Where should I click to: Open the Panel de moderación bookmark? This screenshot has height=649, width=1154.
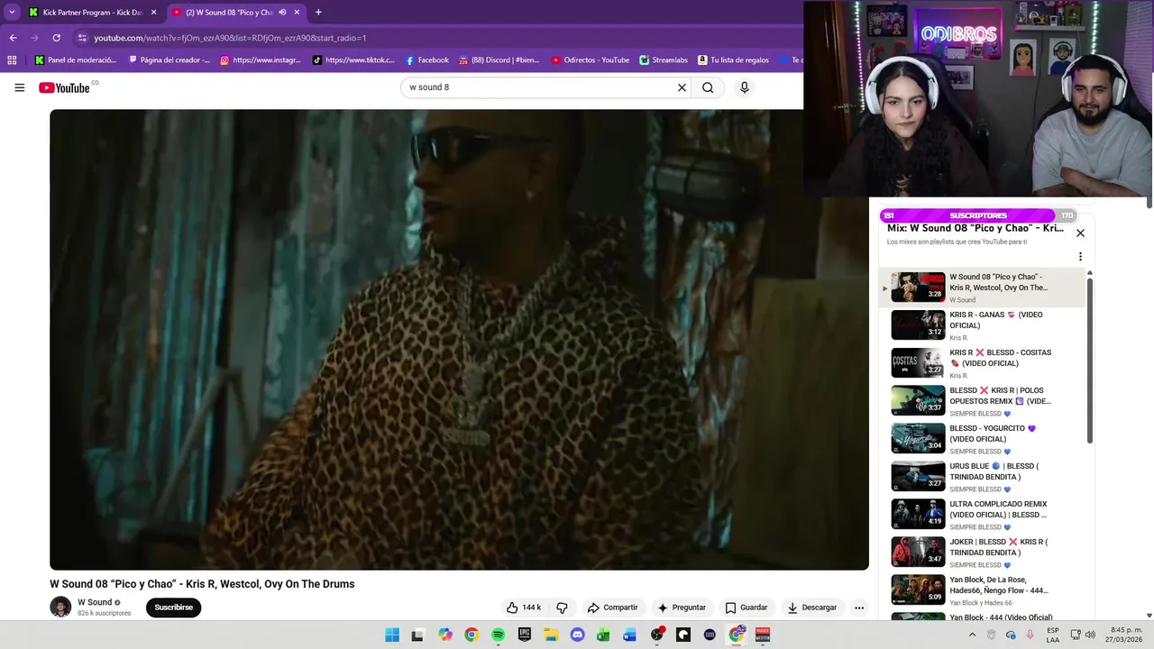point(76,60)
